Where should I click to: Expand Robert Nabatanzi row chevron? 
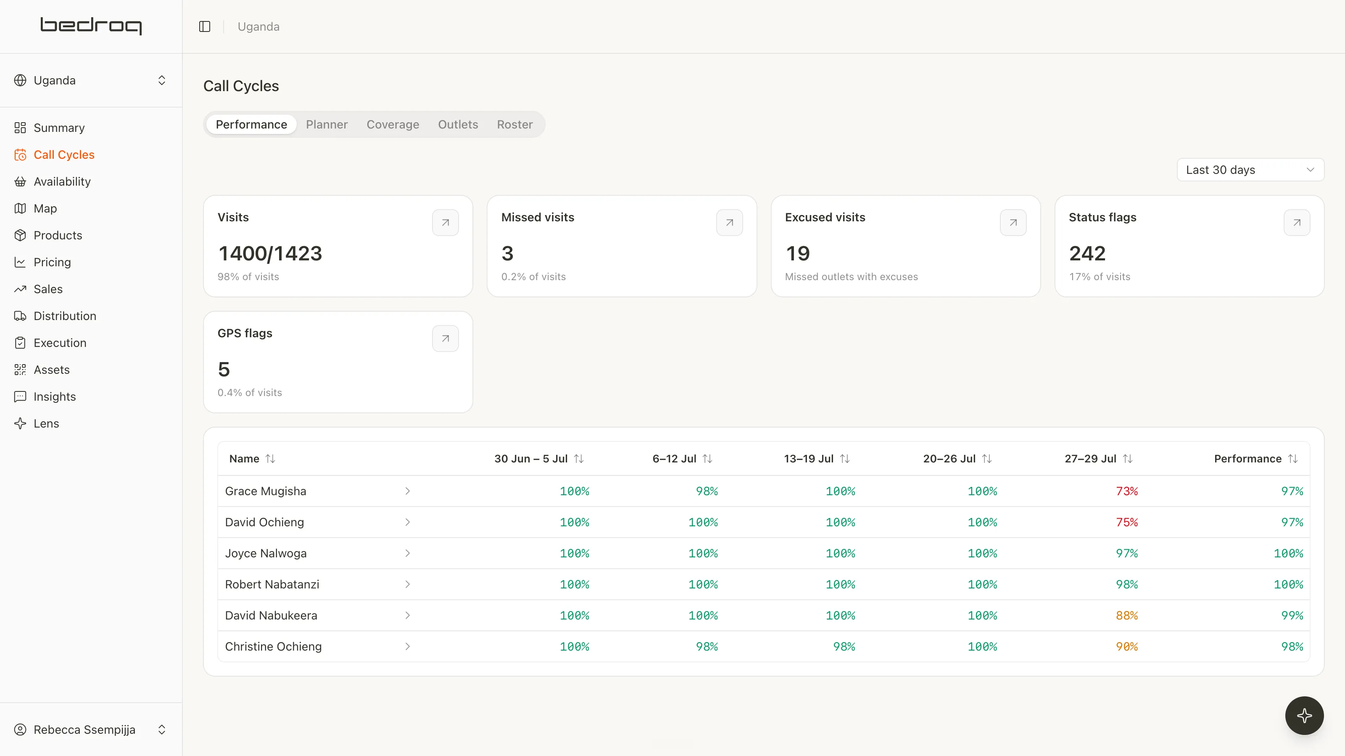point(408,584)
